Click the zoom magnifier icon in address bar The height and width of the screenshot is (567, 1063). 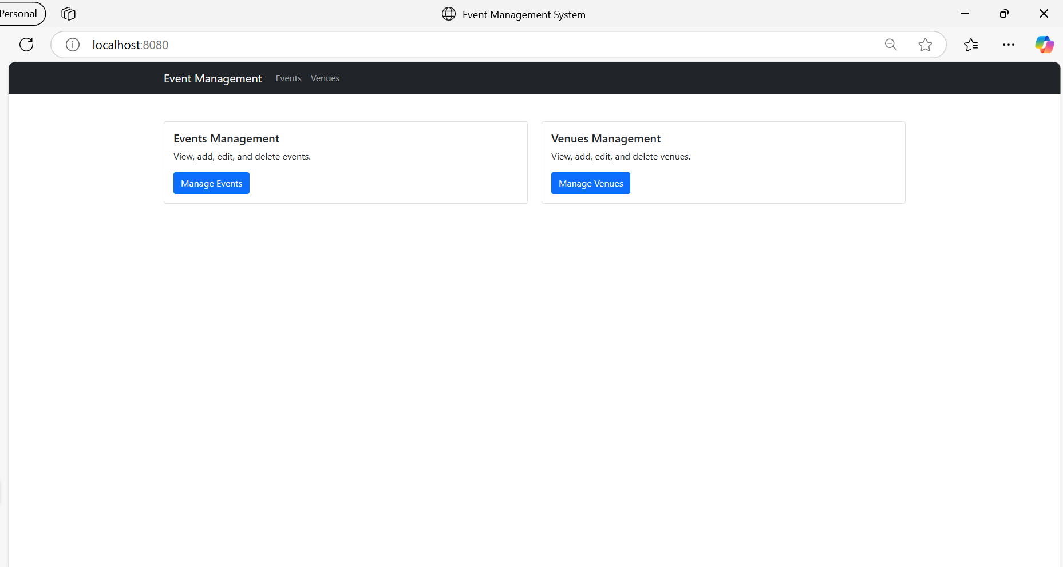point(891,44)
